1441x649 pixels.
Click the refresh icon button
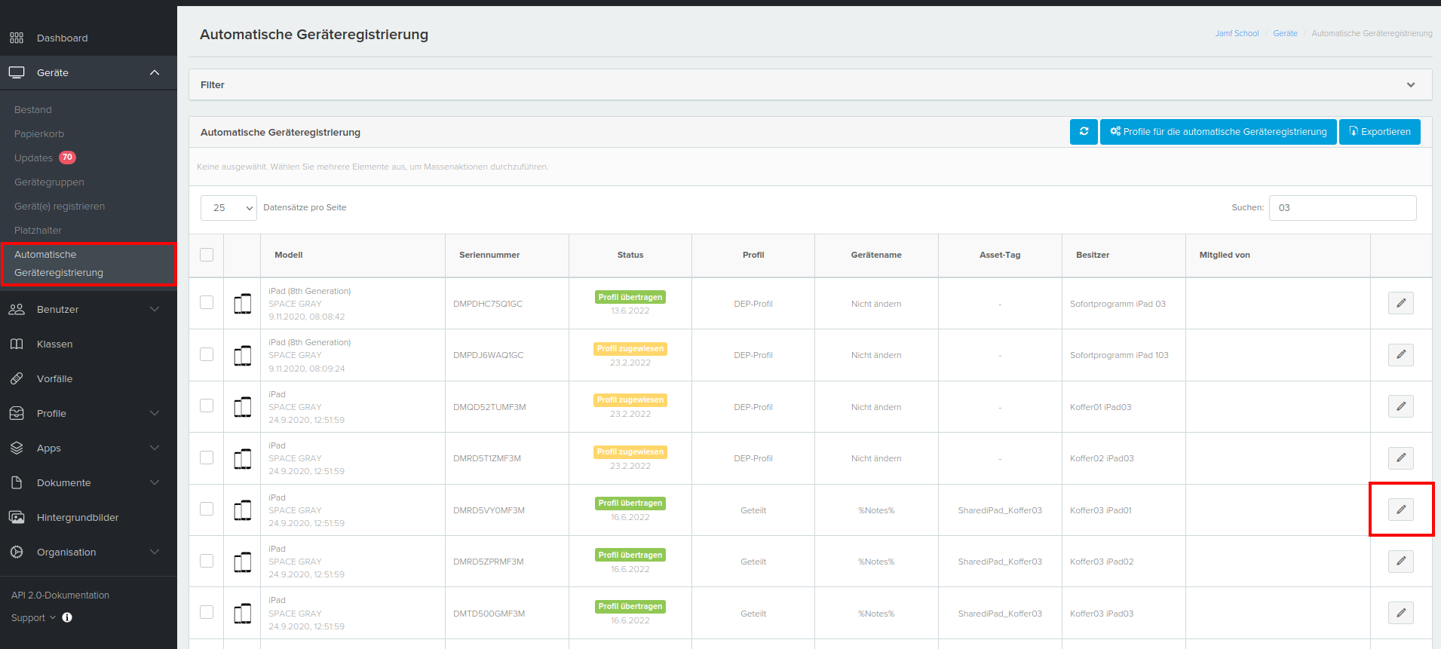tap(1084, 132)
